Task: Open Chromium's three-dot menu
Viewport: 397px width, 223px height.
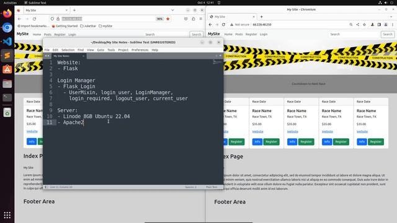Action: [393, 25]
